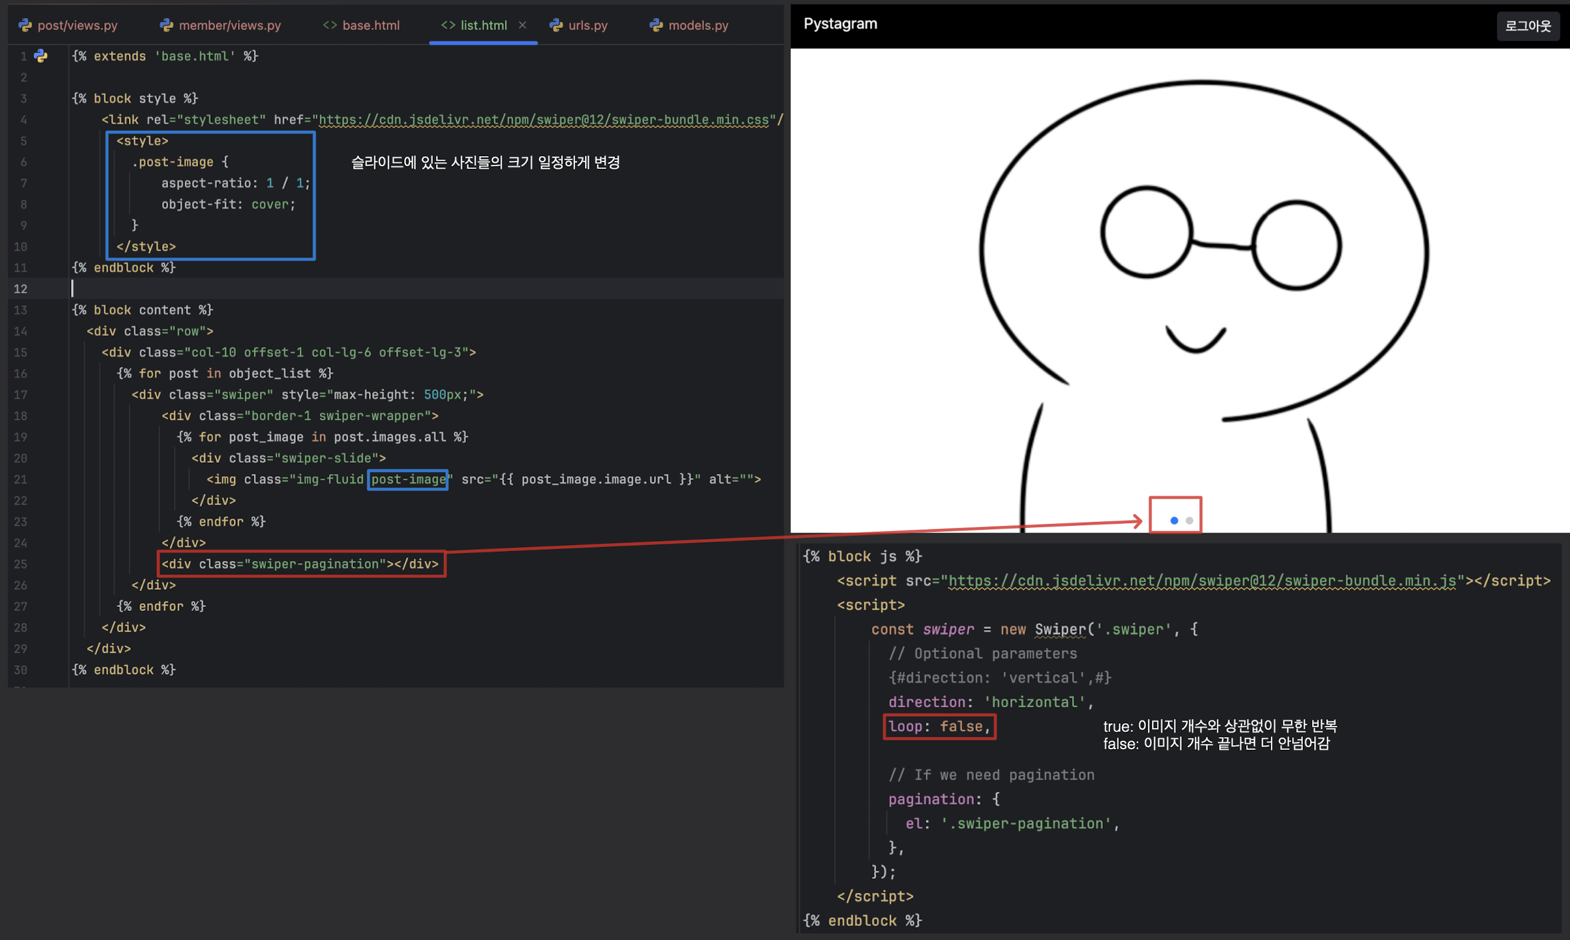The width and height of the screenshot is (1570, 940).
Task: Open the models.py tab
Action: pyautogui.click(x=698, y=25)
